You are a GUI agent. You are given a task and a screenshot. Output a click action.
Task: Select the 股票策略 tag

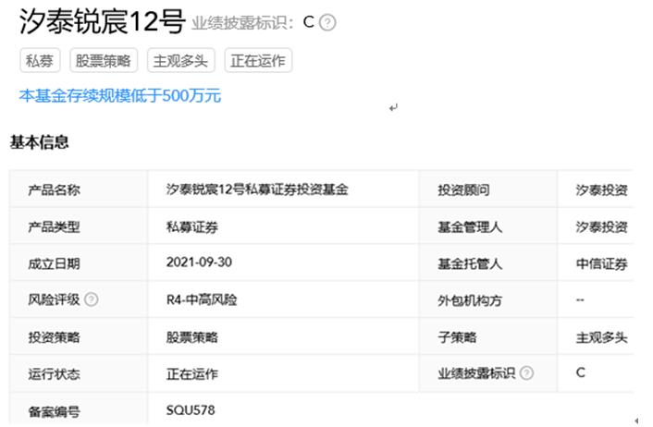[104, 60]
